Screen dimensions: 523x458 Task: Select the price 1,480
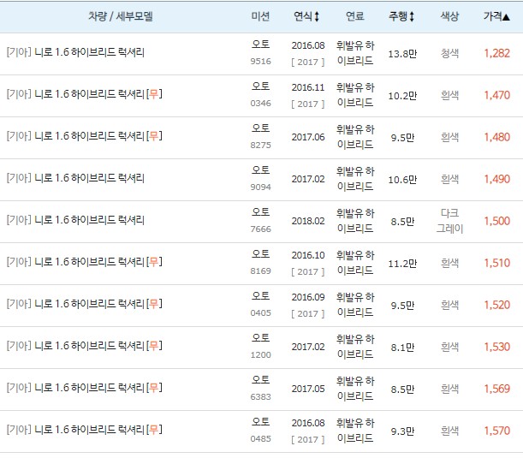tap(497, 138)
